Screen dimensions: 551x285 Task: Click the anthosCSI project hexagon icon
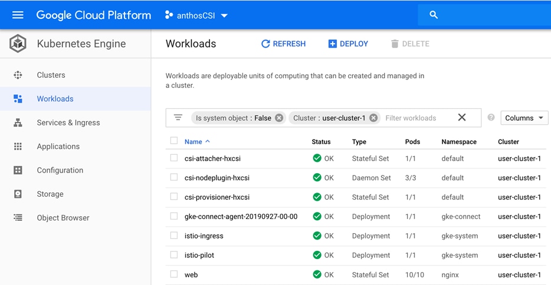(169, 15)
